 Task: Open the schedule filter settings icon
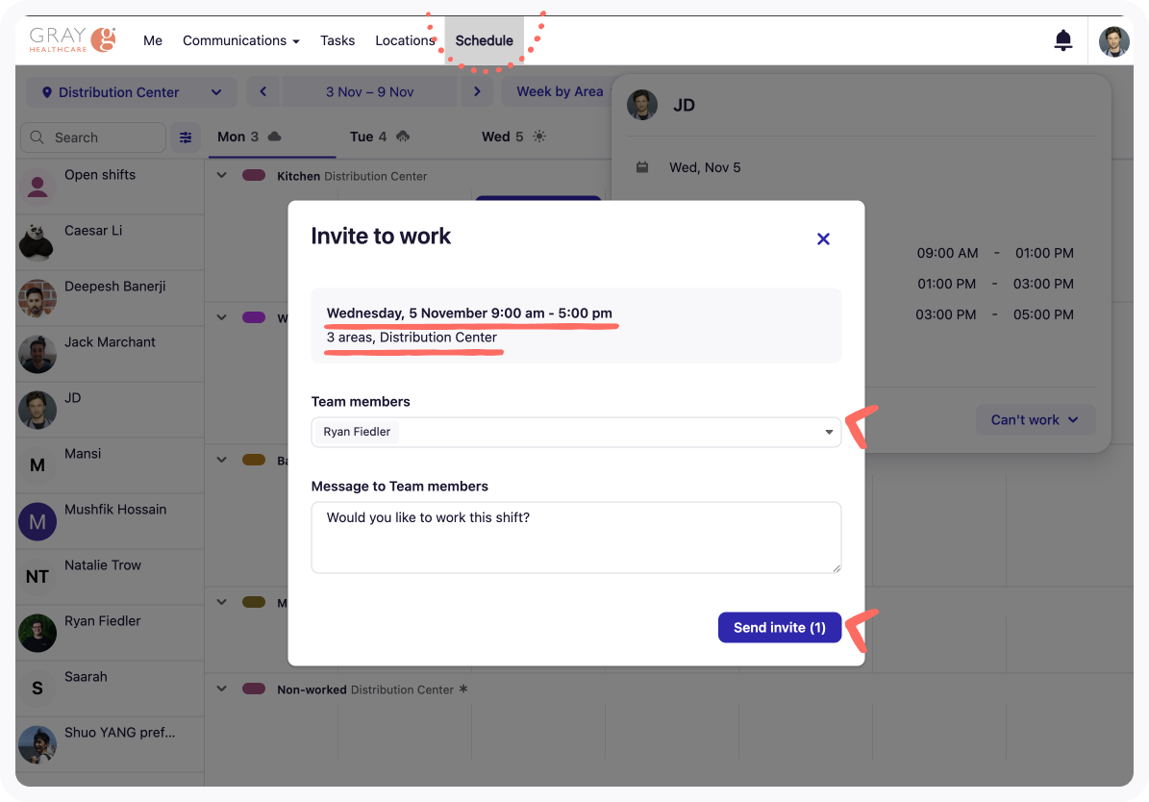[x=186, y=138]
